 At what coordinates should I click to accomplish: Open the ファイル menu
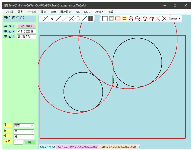pyautogui.click(x=10, y=12)
